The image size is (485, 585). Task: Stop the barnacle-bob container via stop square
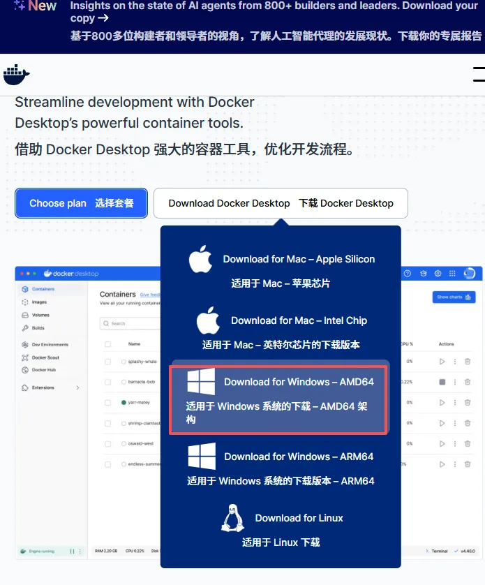pyautogui.click(x=442, y=382)
